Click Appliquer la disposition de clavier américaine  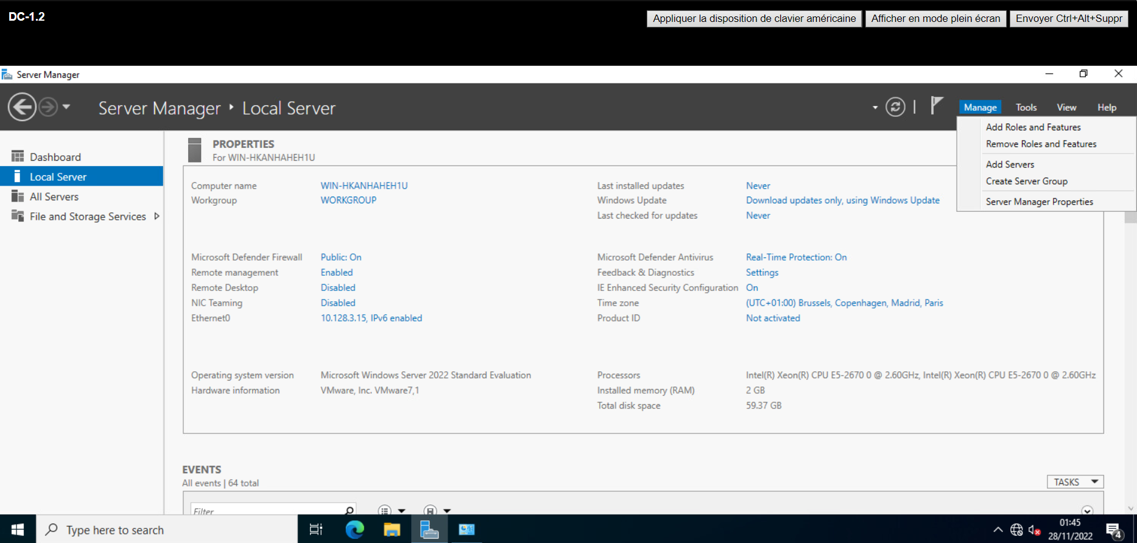pos(755,18)
